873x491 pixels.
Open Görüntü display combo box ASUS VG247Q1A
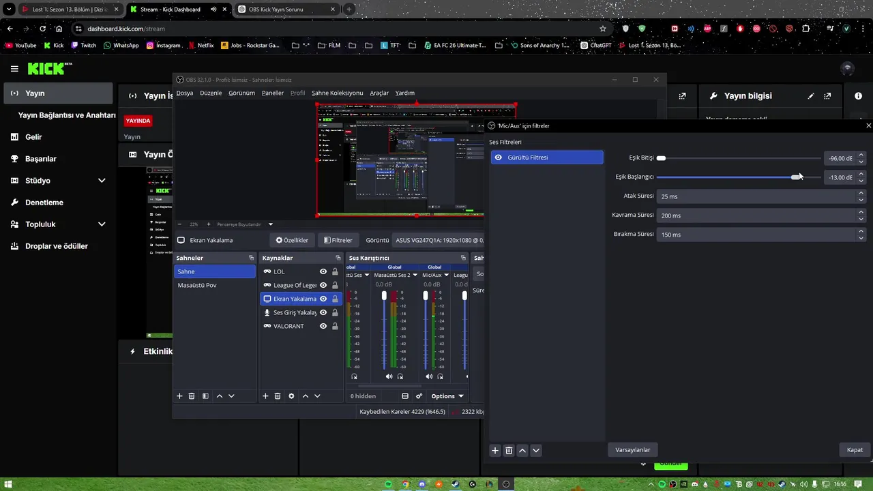439,240
